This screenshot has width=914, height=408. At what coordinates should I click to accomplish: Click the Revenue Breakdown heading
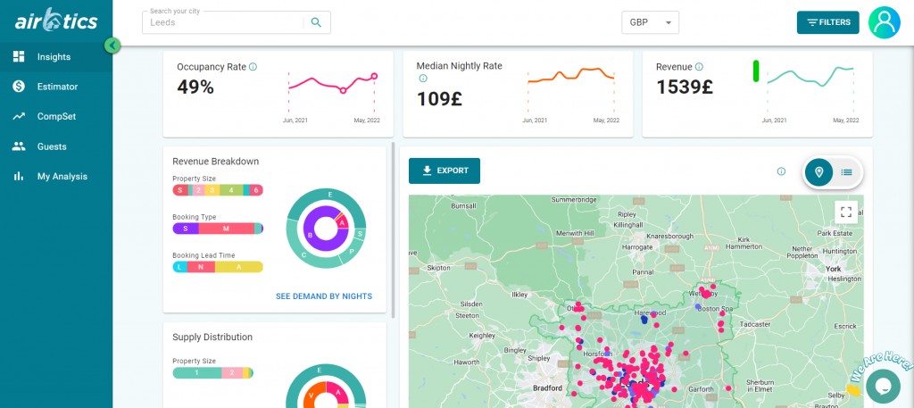point(216,162)
